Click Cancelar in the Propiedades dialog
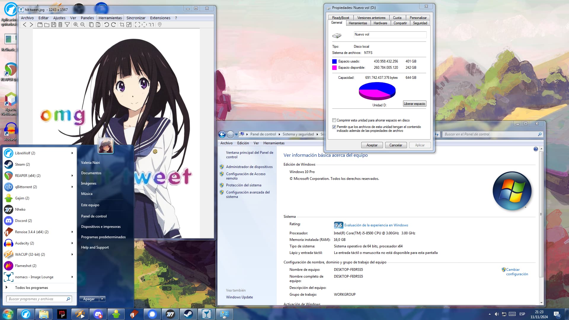The image size is (569, 320). [x=396, y=145]
